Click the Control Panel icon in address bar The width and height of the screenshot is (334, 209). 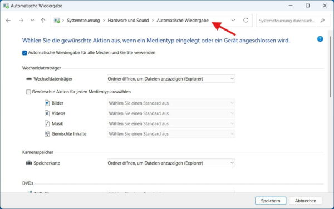tap(57, 21)
